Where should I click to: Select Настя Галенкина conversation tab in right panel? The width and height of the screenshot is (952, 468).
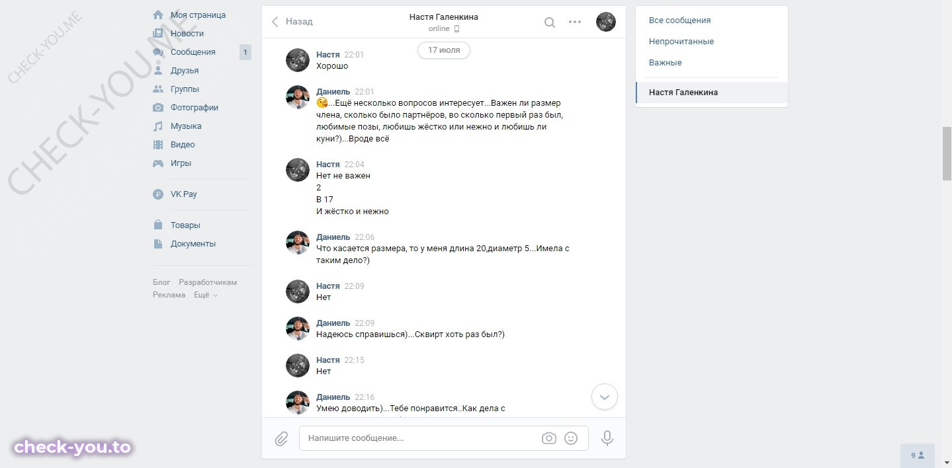(712, 93)
